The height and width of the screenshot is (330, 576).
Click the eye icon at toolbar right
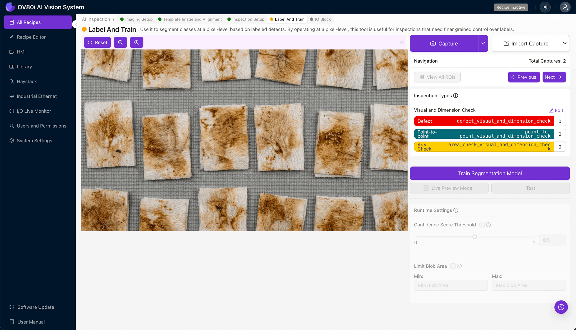[402, 42]
